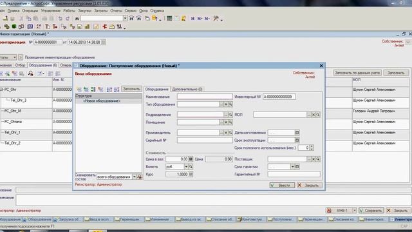This screenshot has width=412, height=232.
Task: Open the Операции menu
Action: pos(30,11)
